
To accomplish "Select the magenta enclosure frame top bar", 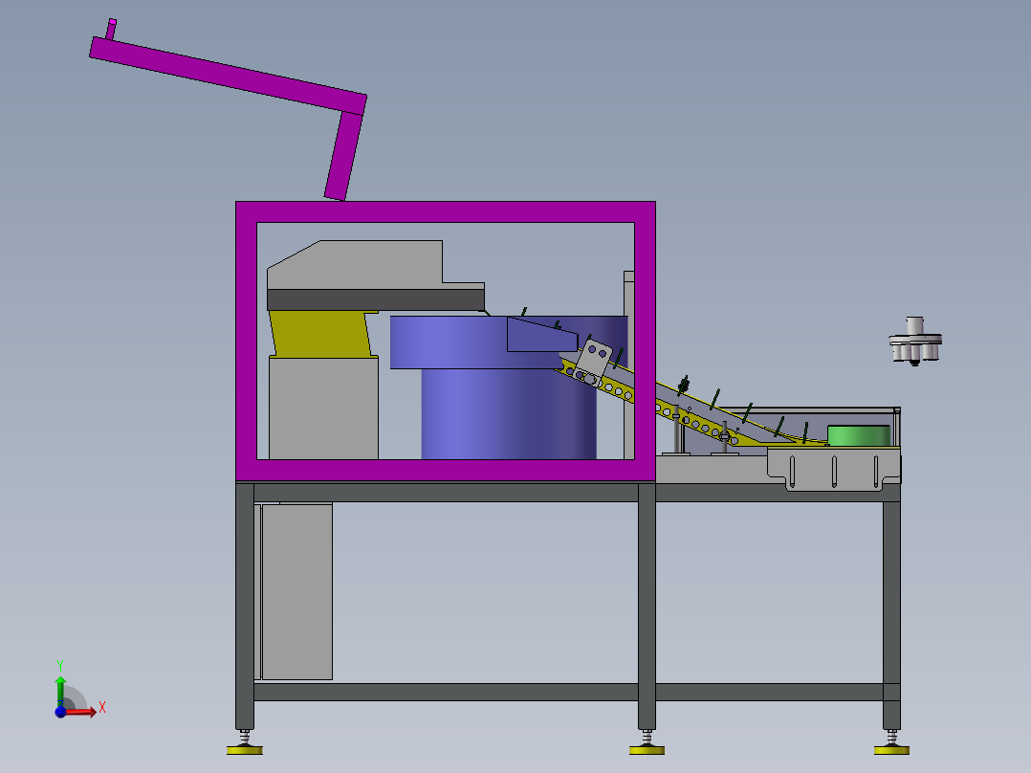I will [x=446, y=211].
